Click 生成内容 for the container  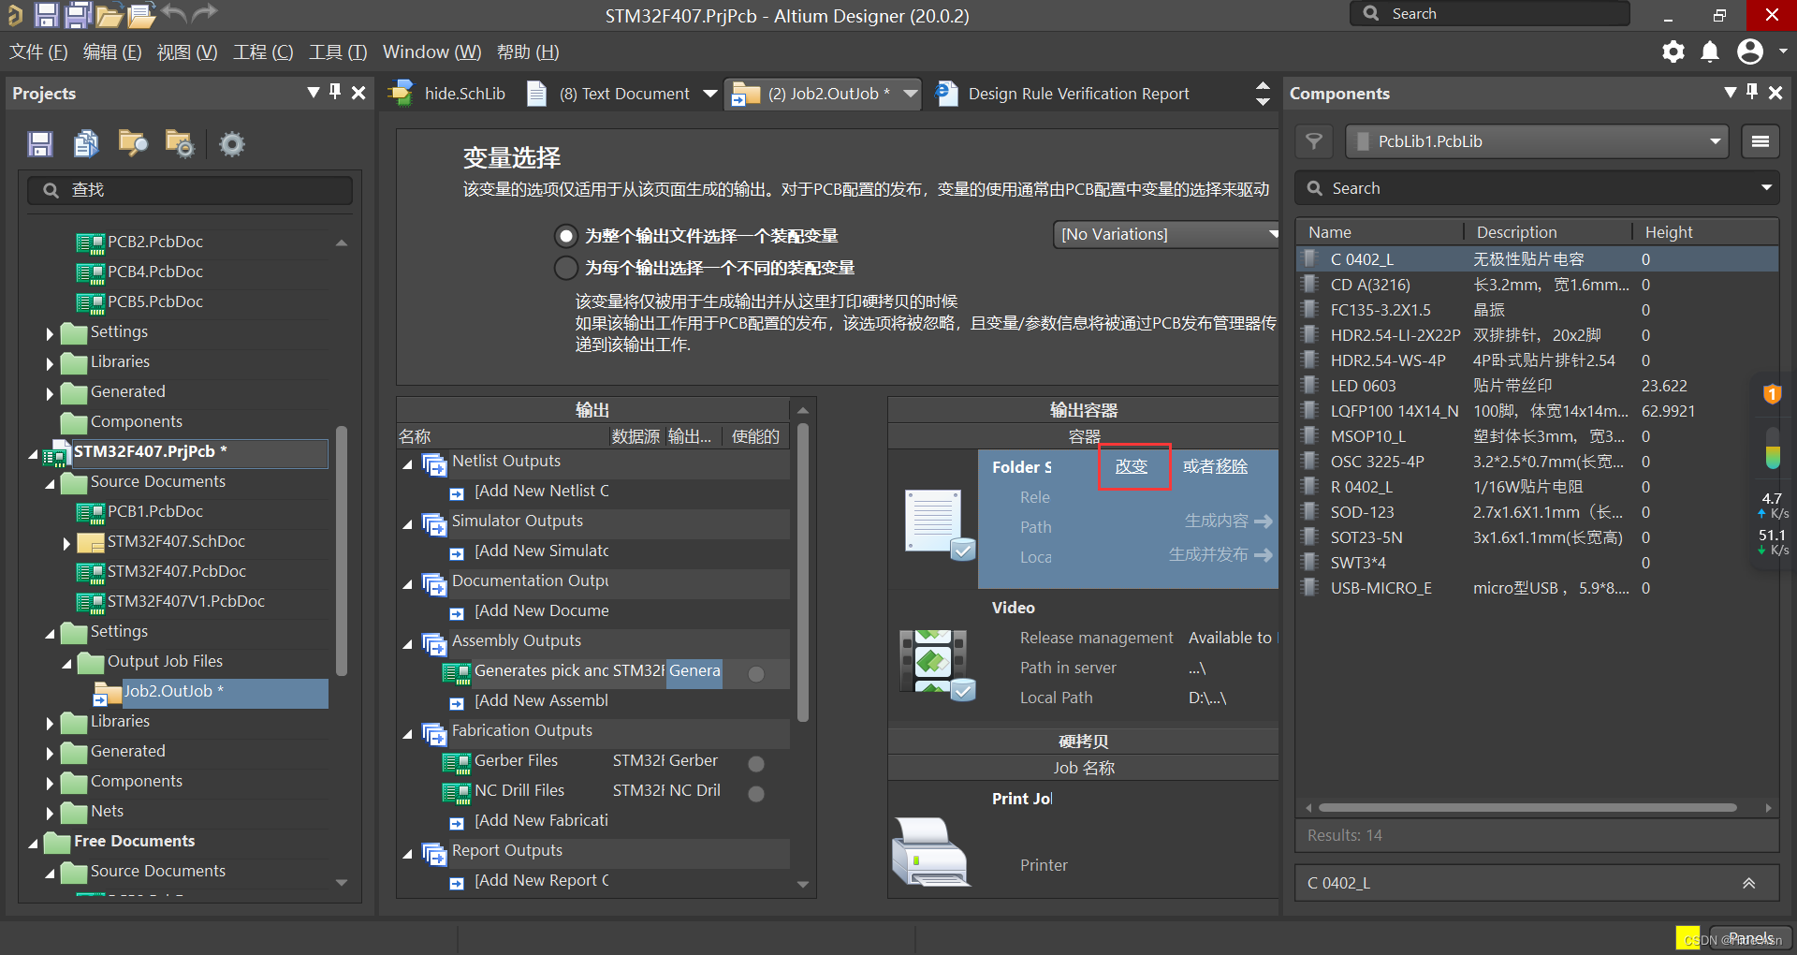1228,521
